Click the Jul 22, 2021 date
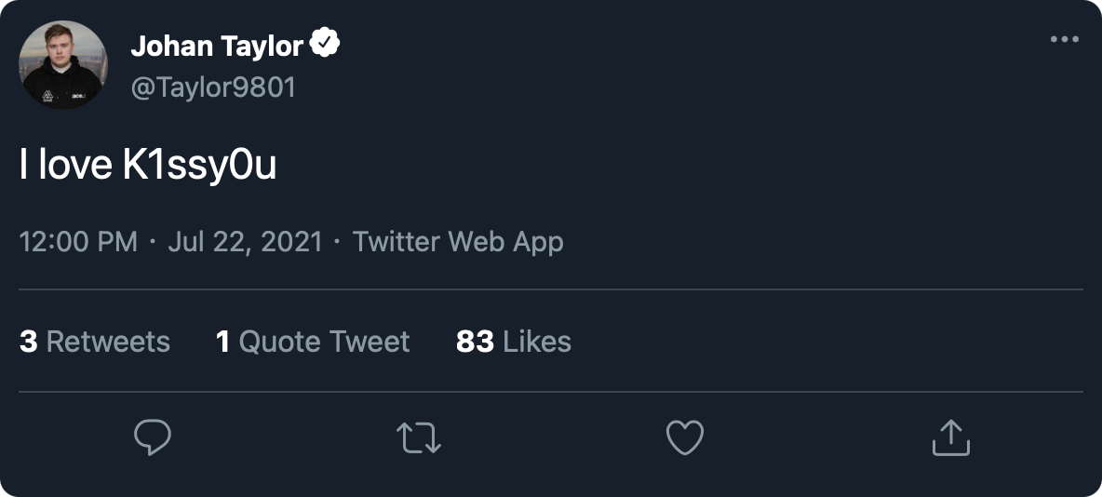The width and height of the screenshot is (1102, 497). tap(245, 242)
